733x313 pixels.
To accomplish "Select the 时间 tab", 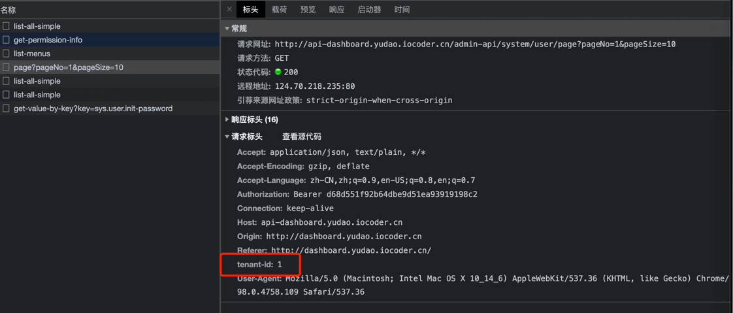I will [x=402, y=9].
